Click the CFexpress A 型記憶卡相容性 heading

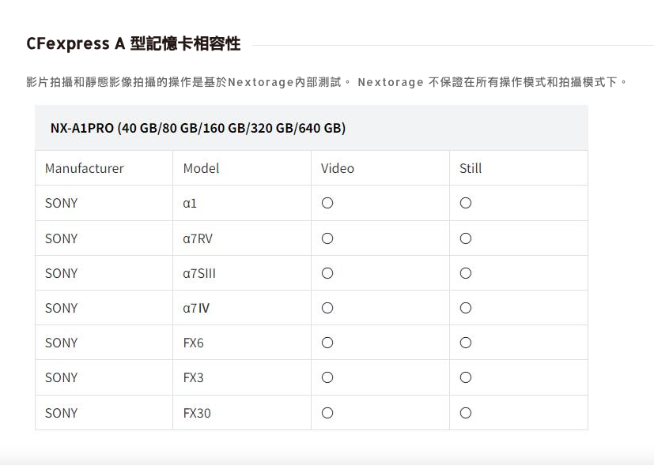134,43
